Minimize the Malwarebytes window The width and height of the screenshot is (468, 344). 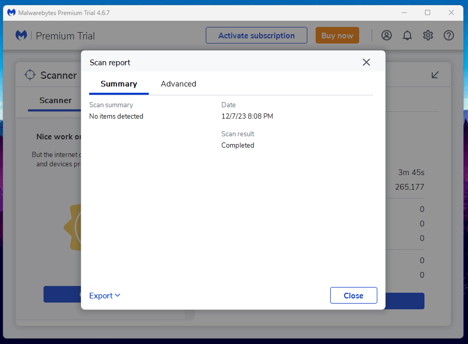click(404, 12)
